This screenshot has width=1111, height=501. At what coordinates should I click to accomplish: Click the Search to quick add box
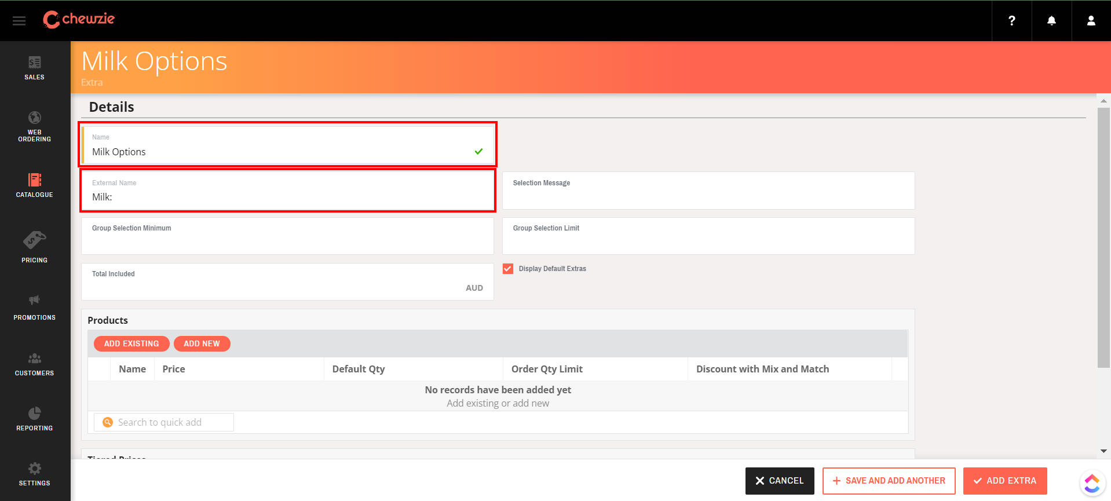164,422
